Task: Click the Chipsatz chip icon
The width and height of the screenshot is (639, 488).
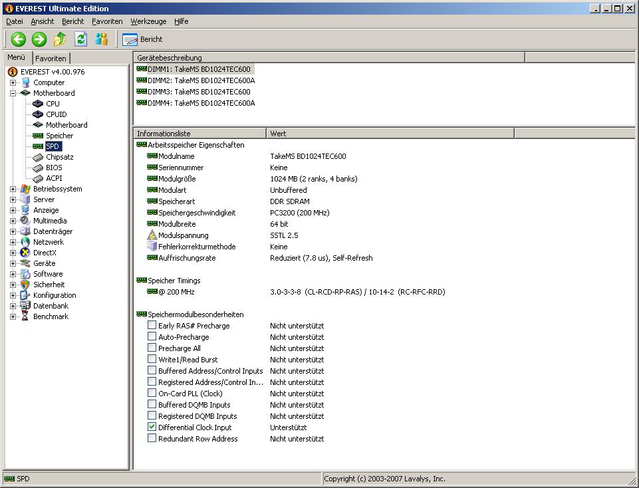Action: pyautogui.click(x=38, y=157)
